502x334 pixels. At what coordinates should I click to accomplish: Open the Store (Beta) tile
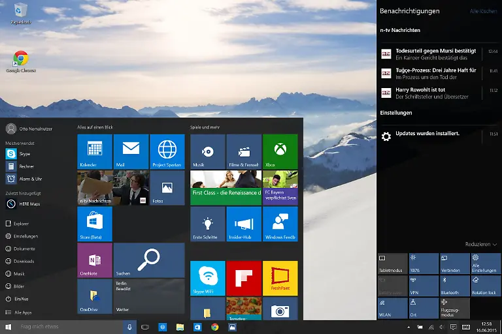tap(94, 224)
